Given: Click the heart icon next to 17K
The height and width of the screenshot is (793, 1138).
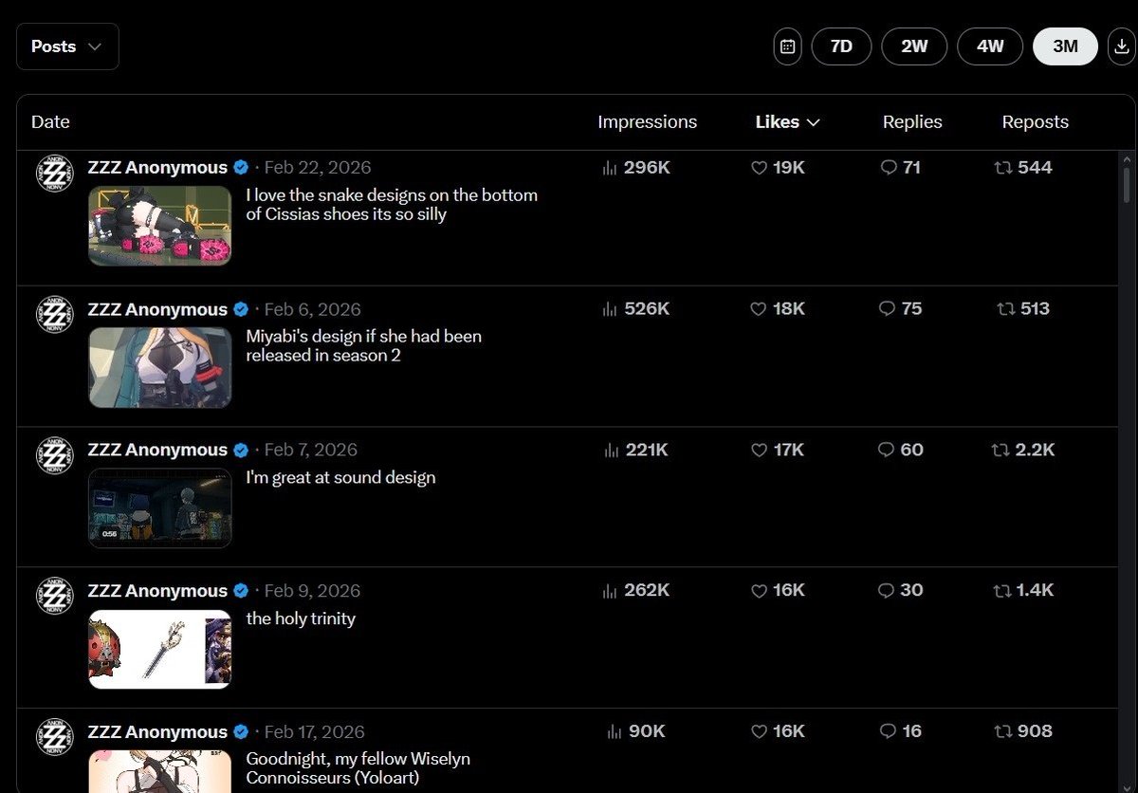Looking at the screenshot, I should [x=759, y=451].
